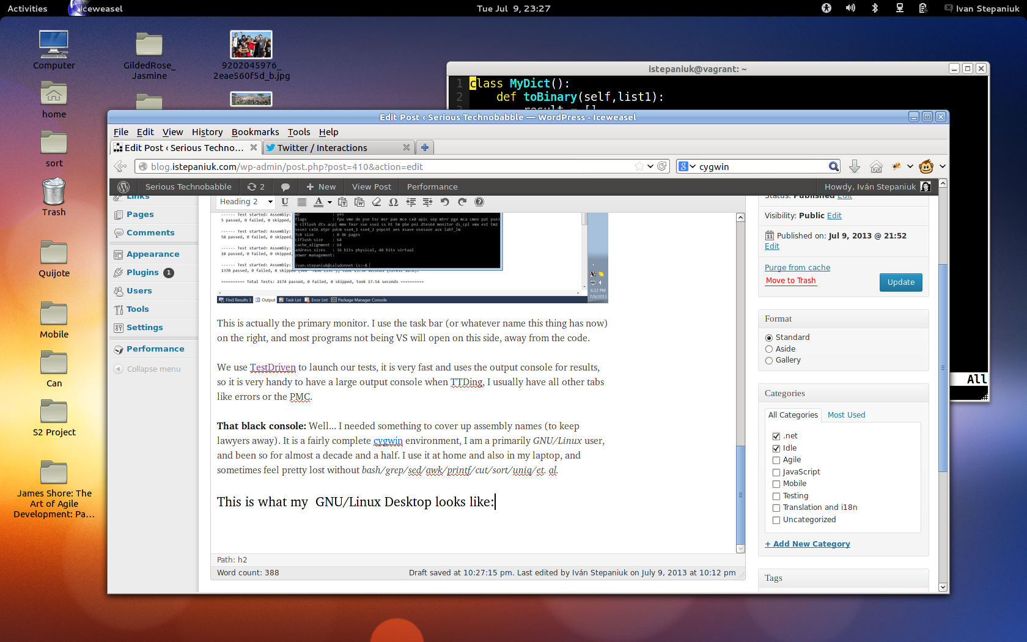Close the Twitter / Interactions tab
This screenshot has width=1027, height=642.
click(x=406, y=147)
